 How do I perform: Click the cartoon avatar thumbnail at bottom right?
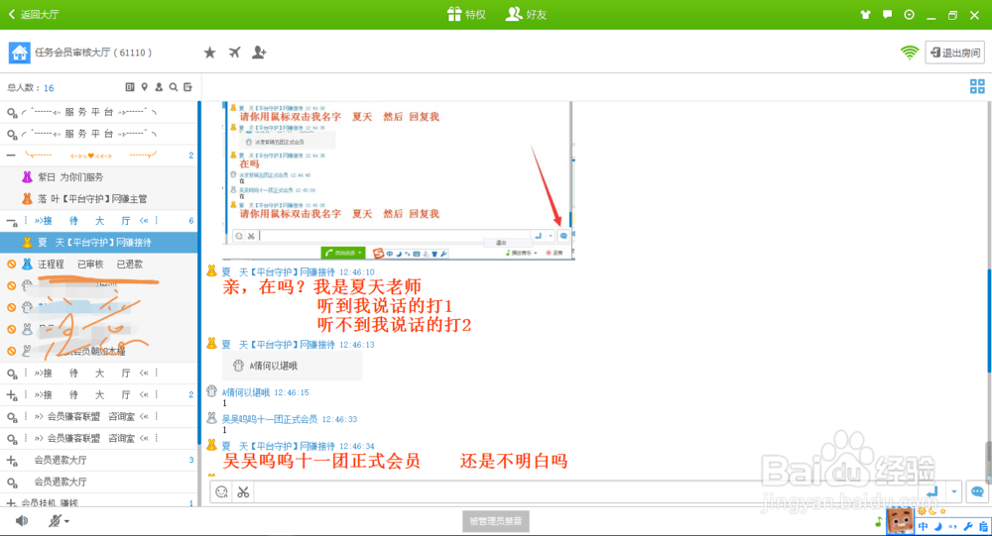click(899, 520)
